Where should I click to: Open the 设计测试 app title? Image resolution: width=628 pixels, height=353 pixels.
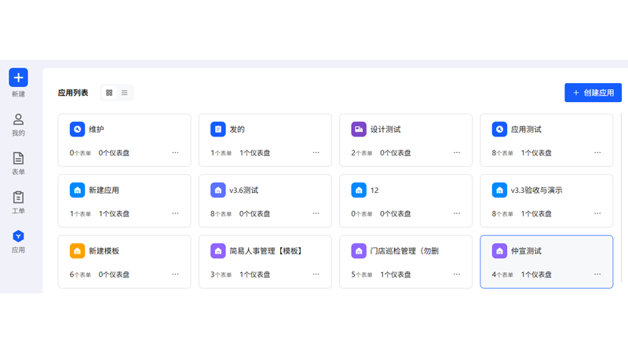[385, 129]
